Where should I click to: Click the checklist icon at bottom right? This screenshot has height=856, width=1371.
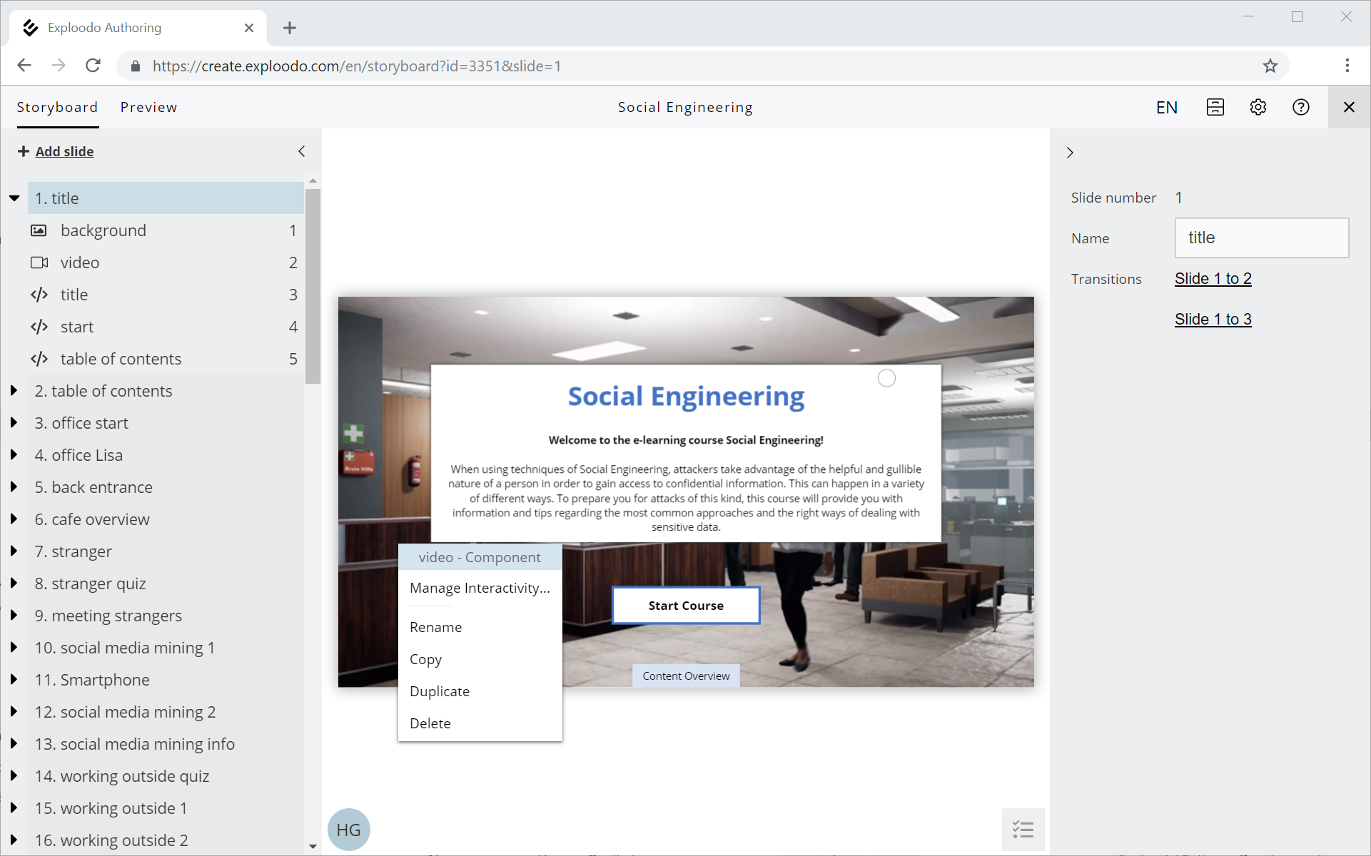[x=1023, y=829]
